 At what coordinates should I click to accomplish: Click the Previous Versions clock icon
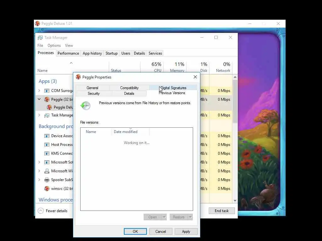86,105
